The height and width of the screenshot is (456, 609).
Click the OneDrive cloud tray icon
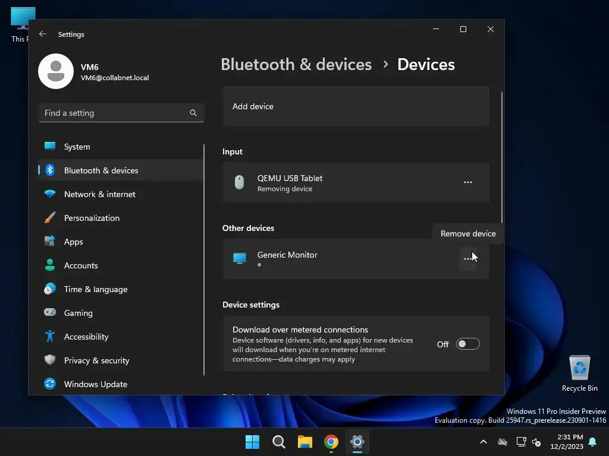click(503, 442)
